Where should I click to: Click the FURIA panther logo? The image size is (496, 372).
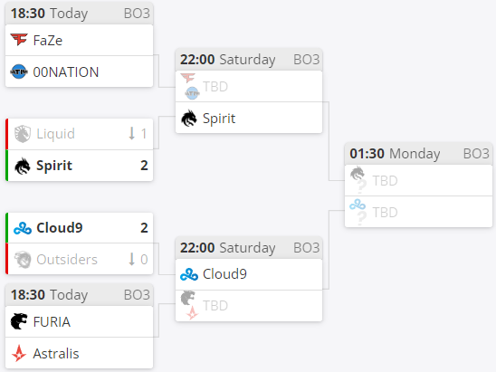pos(19,321)
